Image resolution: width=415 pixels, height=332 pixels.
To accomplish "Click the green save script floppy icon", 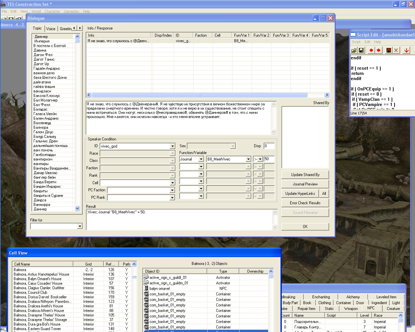I will [x=361, y=50].
